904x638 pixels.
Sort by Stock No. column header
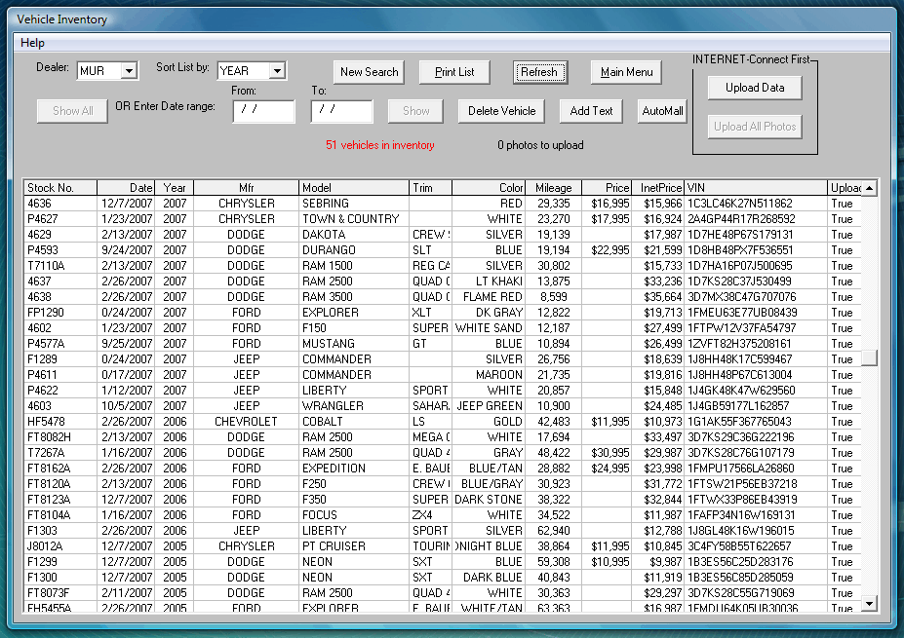click(x=60, y=188)
